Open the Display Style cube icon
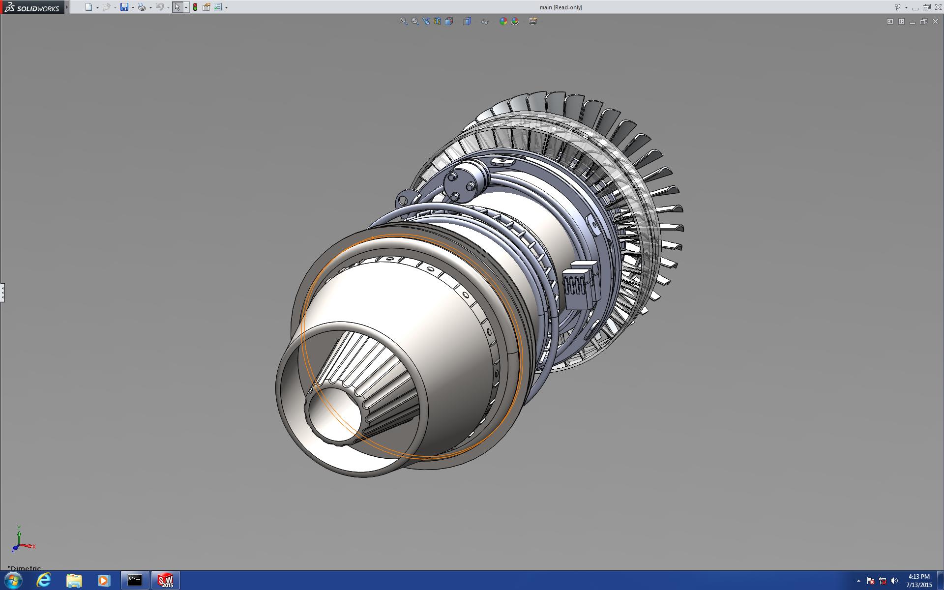944x590 pixels. 467,21
